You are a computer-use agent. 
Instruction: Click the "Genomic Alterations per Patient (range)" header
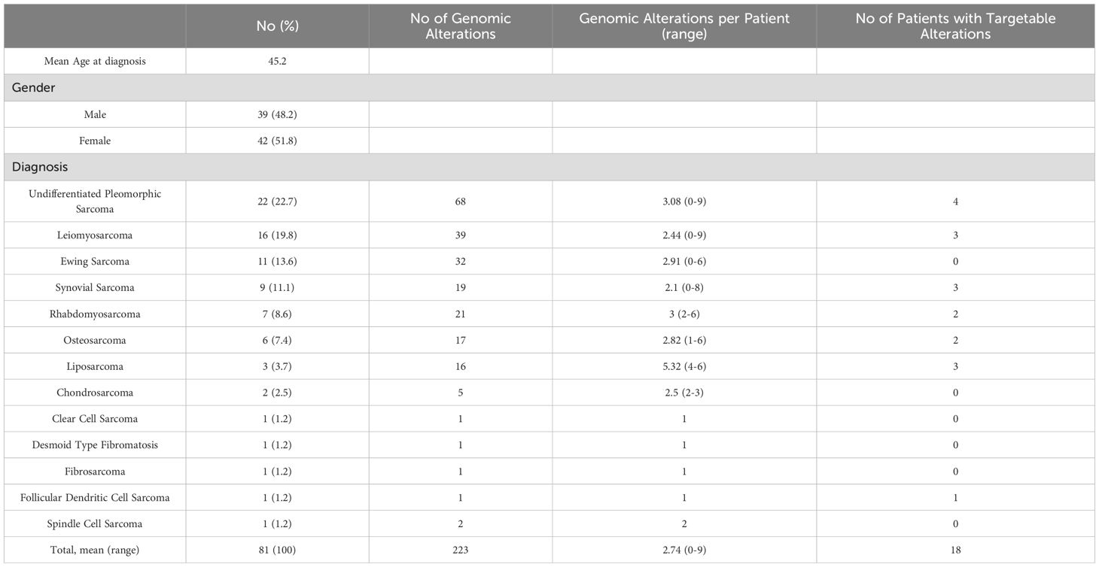click(683, 26)
